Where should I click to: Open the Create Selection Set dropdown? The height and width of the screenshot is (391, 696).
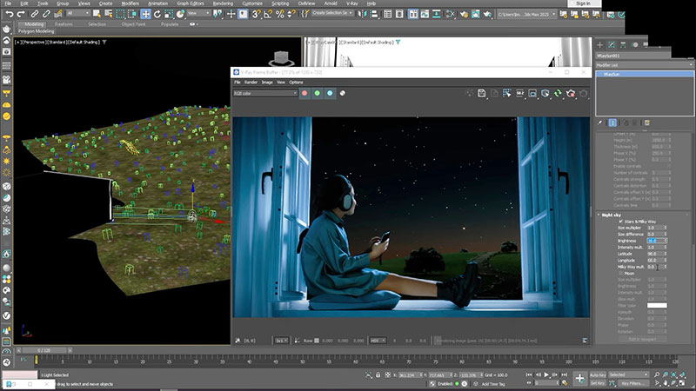tap(332, 13)
